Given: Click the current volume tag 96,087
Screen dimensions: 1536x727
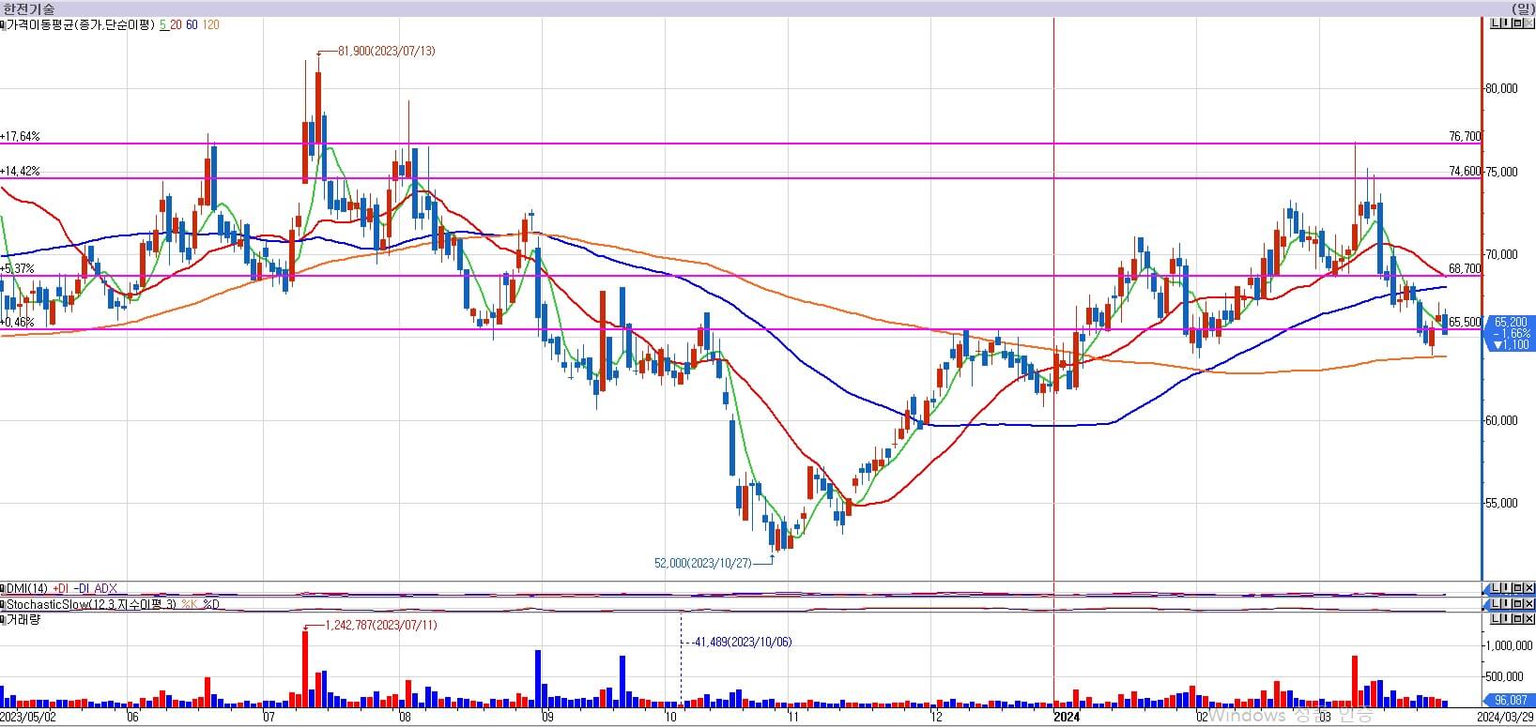Looking at the screenshot, I should 1510,700.
